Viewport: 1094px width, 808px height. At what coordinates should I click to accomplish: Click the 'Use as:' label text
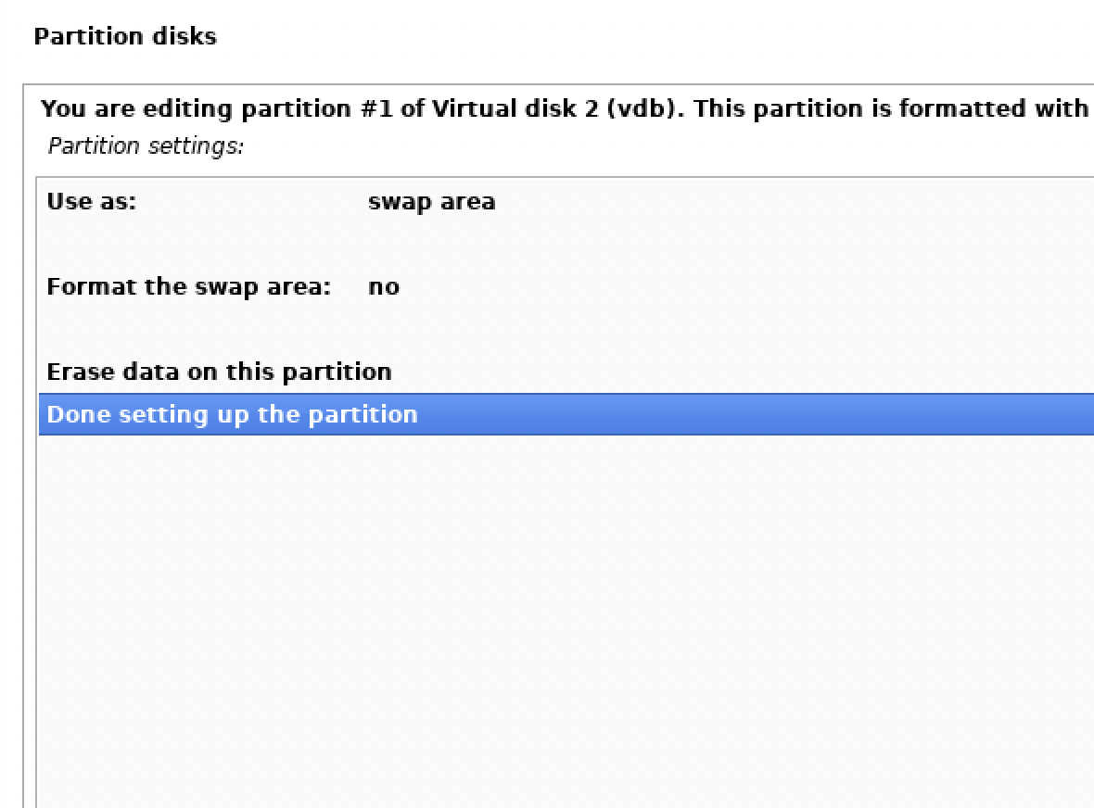click(91, 201)
